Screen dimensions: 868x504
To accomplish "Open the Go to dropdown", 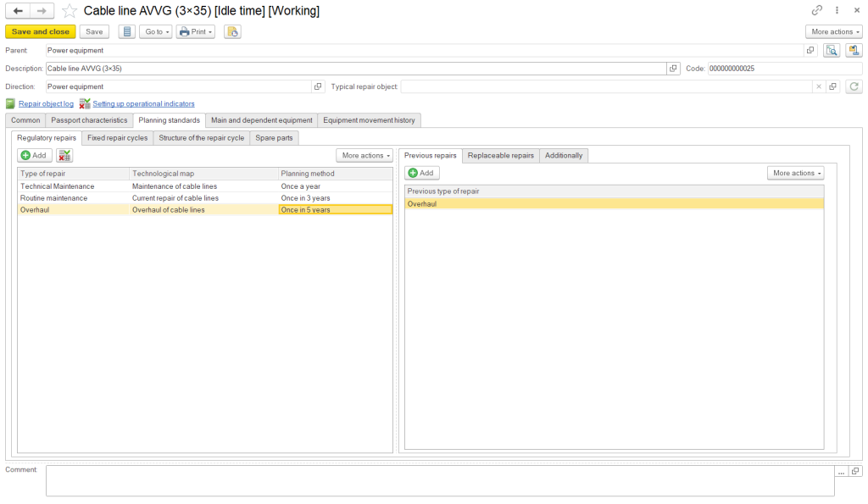I will pos(155,31).
